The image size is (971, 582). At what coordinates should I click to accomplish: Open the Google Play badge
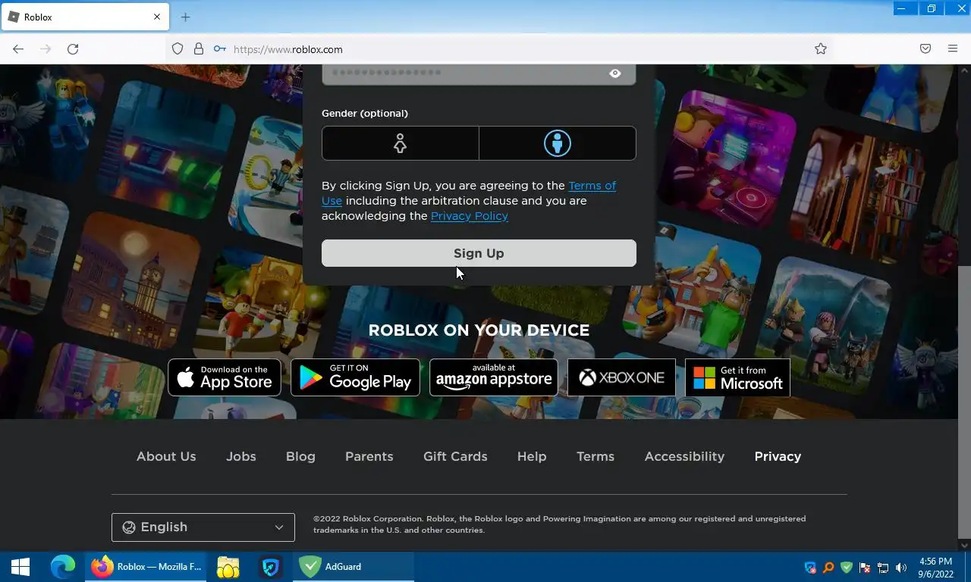click(x=355, y=377)
